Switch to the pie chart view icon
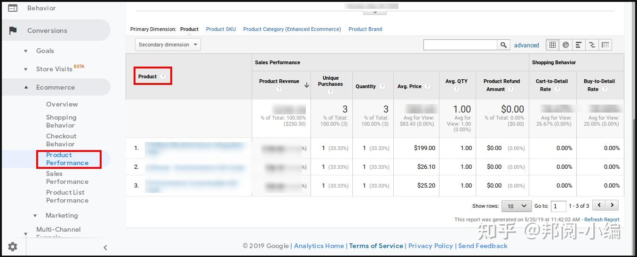The width and height of the screenshot is (637, 257). 565,45
